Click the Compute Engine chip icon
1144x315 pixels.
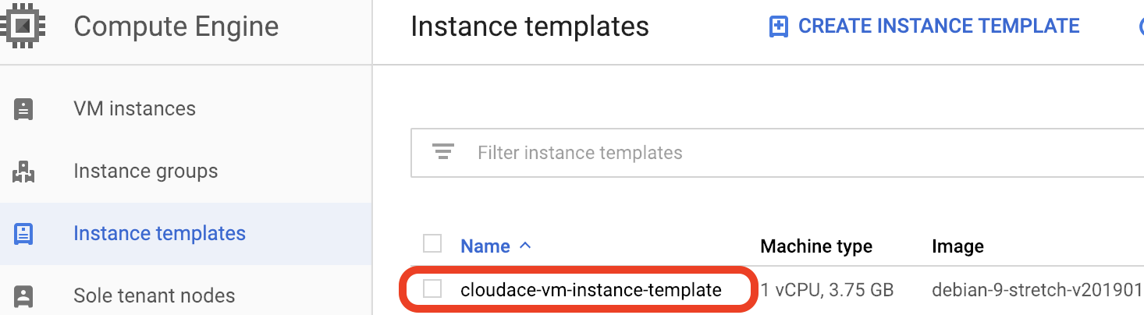tap(23, 27)
